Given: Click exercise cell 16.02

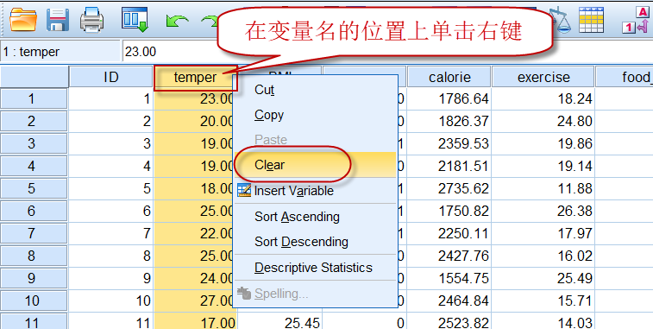Looking at the screenshot, I should pos(543,256).
